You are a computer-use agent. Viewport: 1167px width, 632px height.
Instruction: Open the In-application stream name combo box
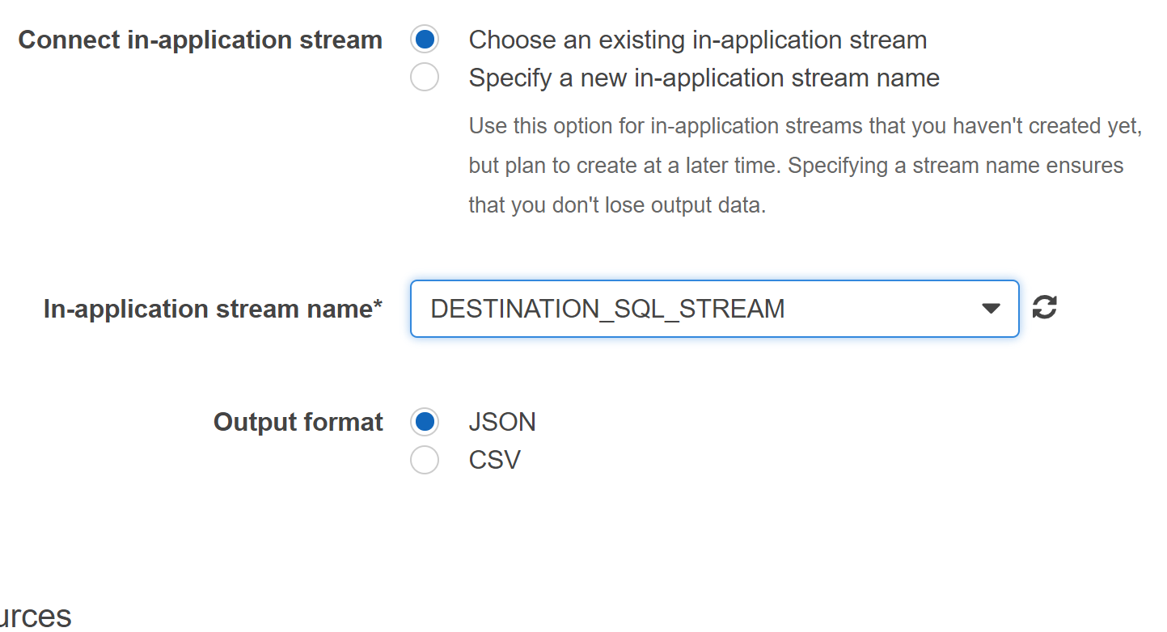coord(715,309)
